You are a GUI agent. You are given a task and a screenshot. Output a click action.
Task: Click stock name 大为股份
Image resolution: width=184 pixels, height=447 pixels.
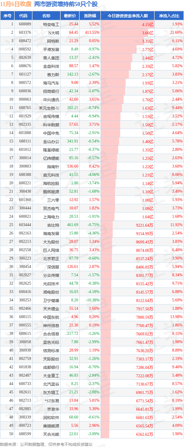[x=51, y=242]
